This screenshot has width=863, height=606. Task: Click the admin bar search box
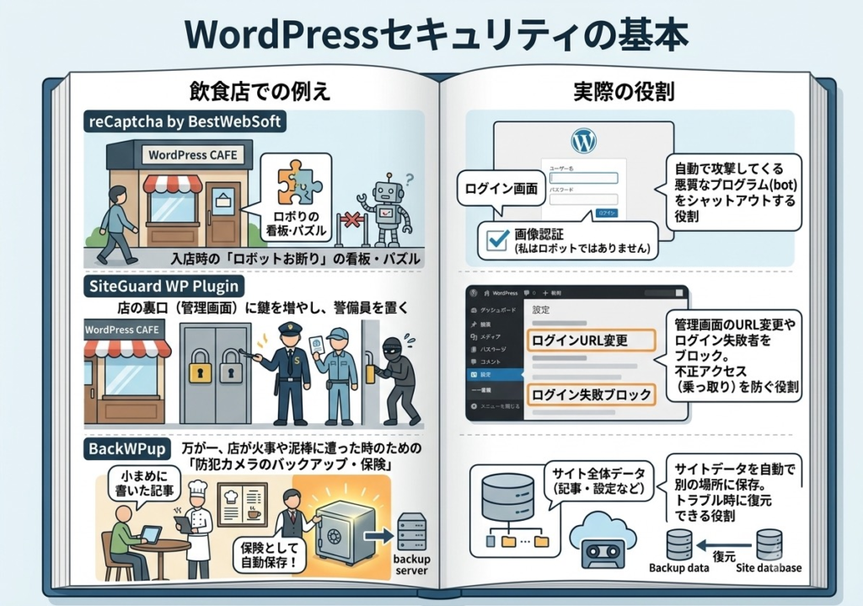pos(662,292)
